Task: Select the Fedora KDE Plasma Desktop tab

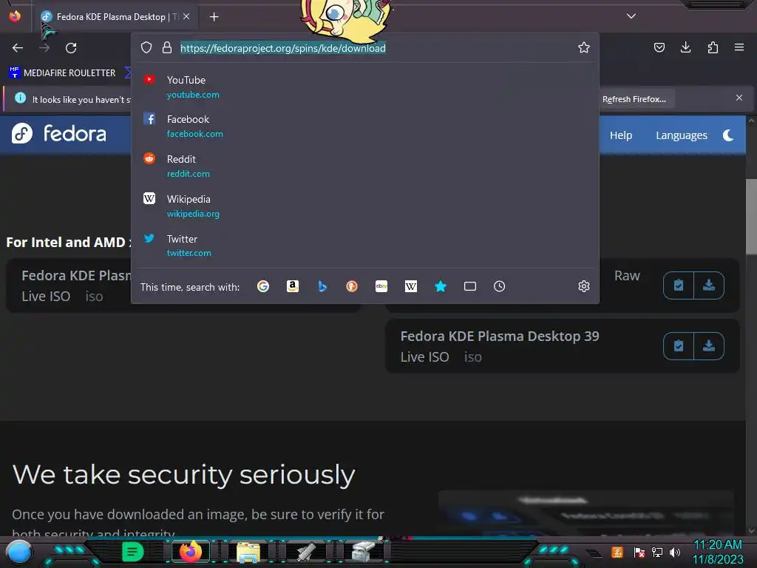Action: pos(115,17)
